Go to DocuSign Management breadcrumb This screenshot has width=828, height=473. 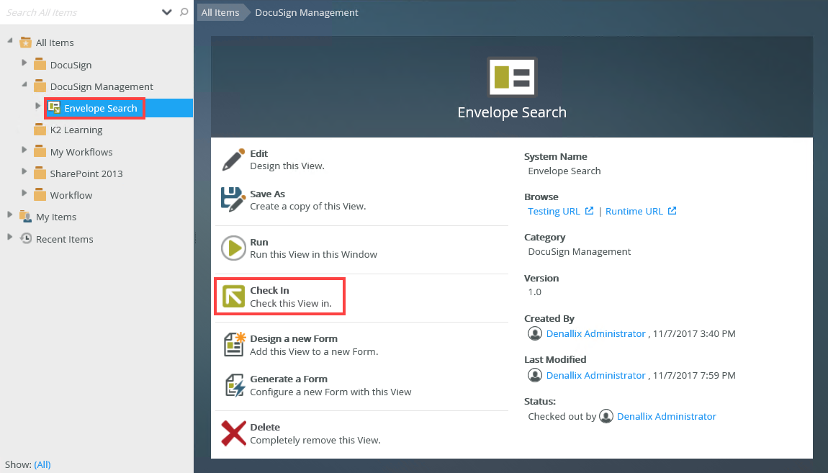point(306,12)
